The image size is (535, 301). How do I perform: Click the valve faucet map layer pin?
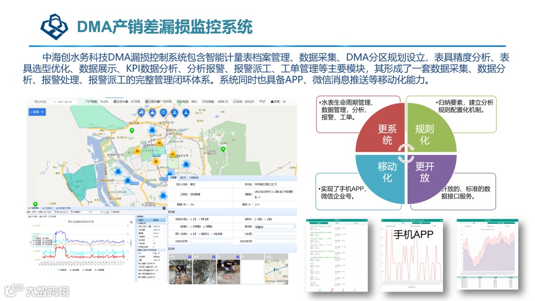coord(153,112)
